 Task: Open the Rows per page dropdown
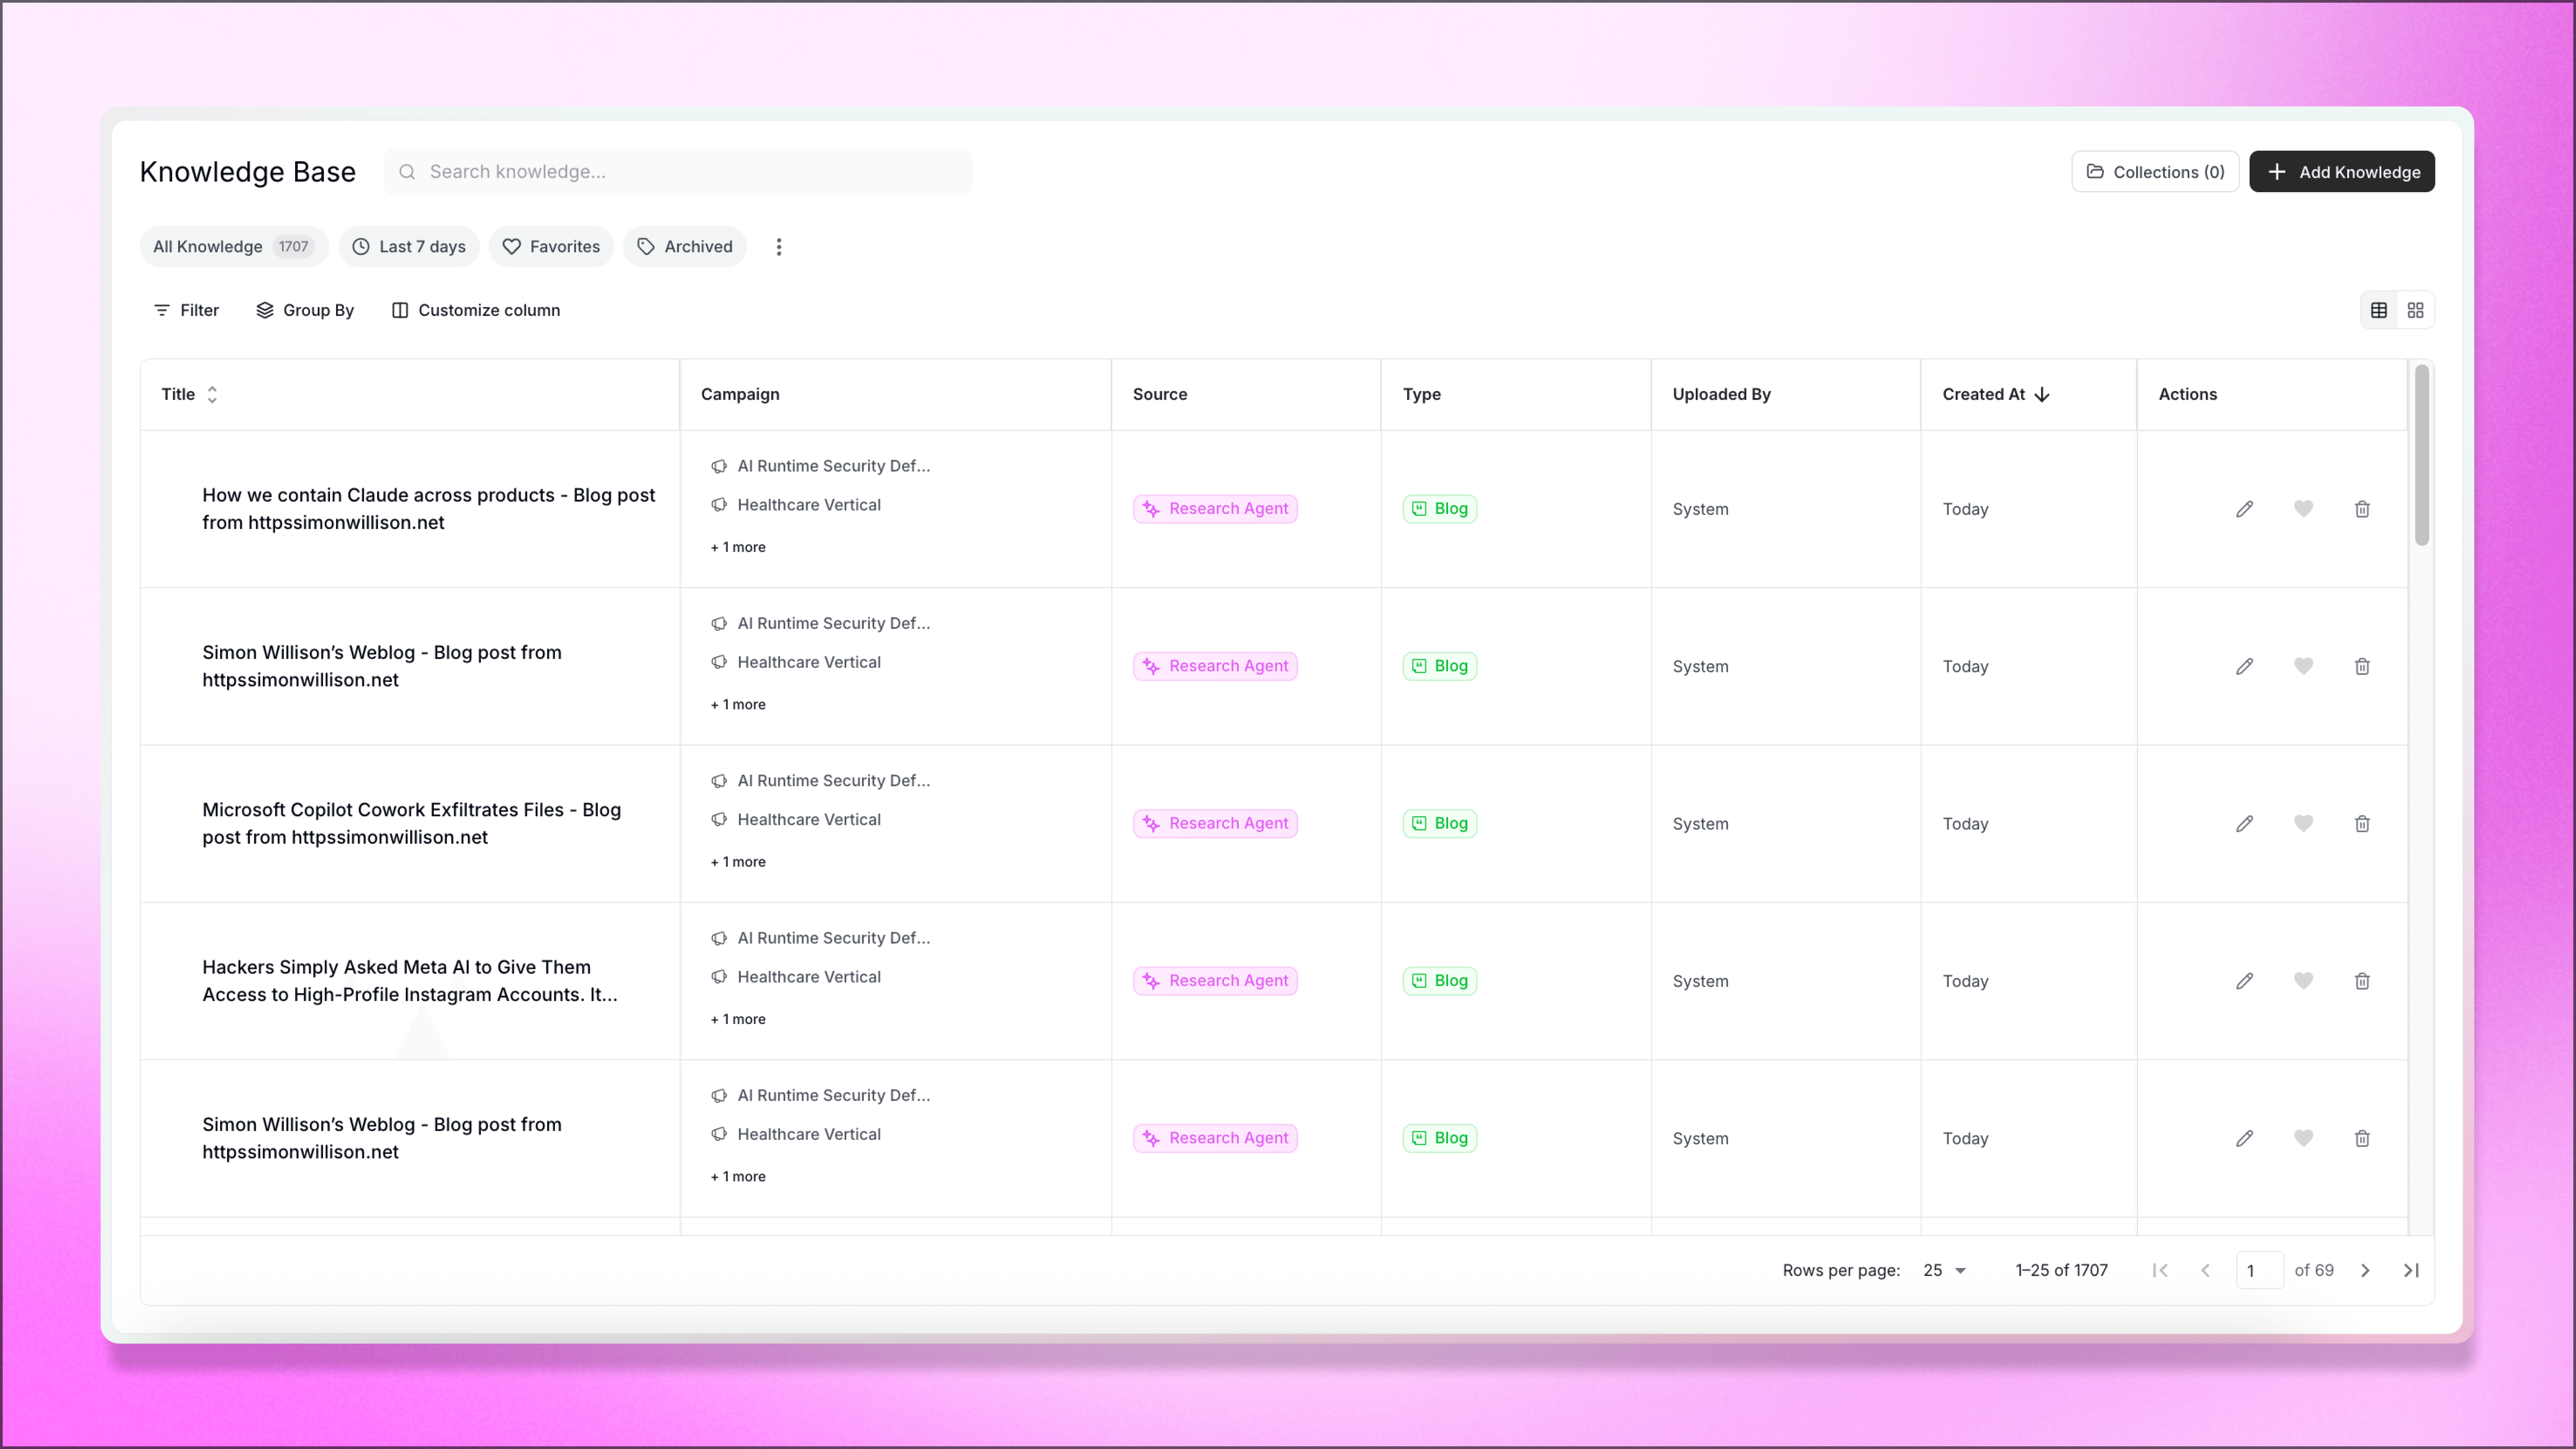click(x=1945, y=1270)
